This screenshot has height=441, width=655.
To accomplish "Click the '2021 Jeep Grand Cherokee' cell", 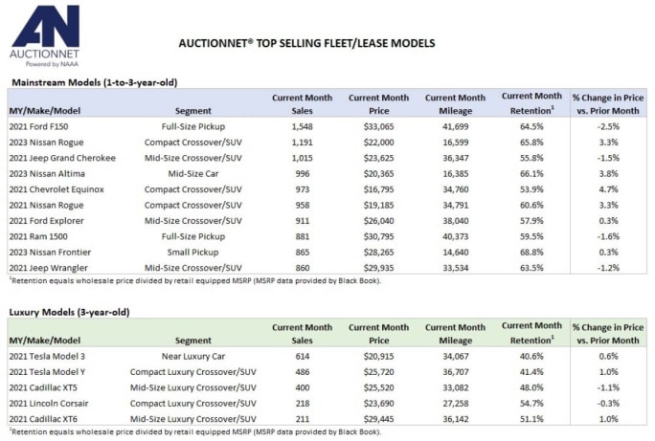I will tap(62, 158).
